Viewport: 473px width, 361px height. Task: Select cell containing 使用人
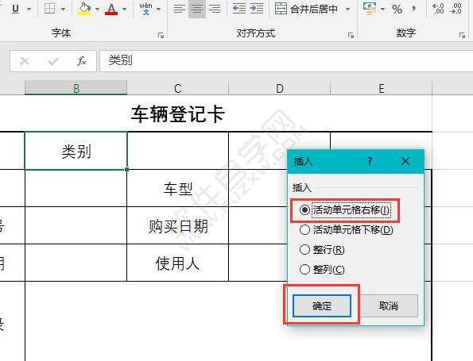[178, 263]
